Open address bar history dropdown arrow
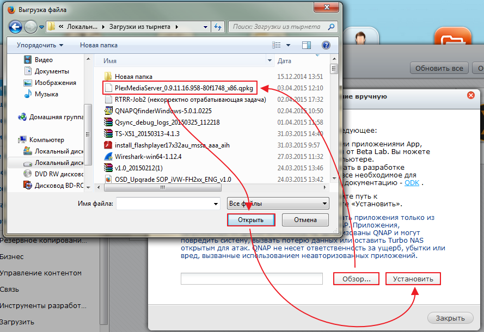 [x=205, y=27]
